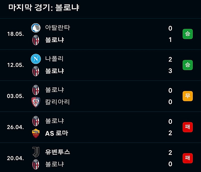Open the 유벤투스 team name
Viewport: 201px width, 172px height.
tap(58, 152)
